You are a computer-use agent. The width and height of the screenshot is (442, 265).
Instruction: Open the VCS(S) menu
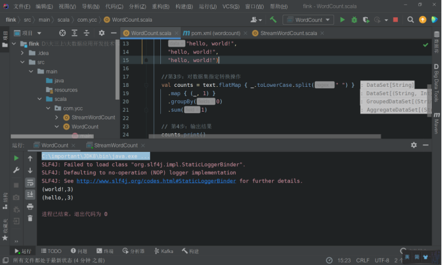231,6
